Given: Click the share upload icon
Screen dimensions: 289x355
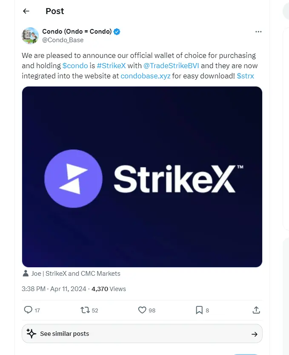Looking at the screenshot, I should coord(256,310).
